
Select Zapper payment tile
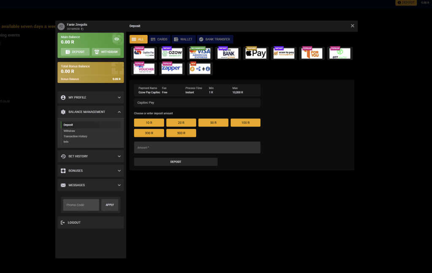(x=172, y=69)
